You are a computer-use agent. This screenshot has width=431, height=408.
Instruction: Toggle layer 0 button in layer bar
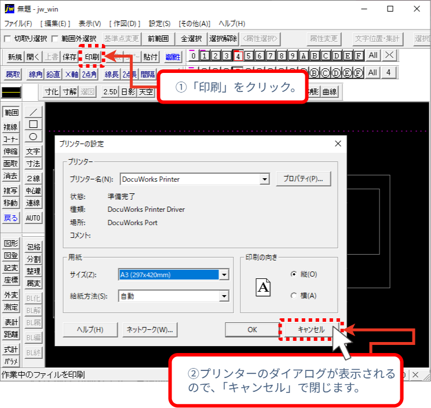[x=193, y=56]
